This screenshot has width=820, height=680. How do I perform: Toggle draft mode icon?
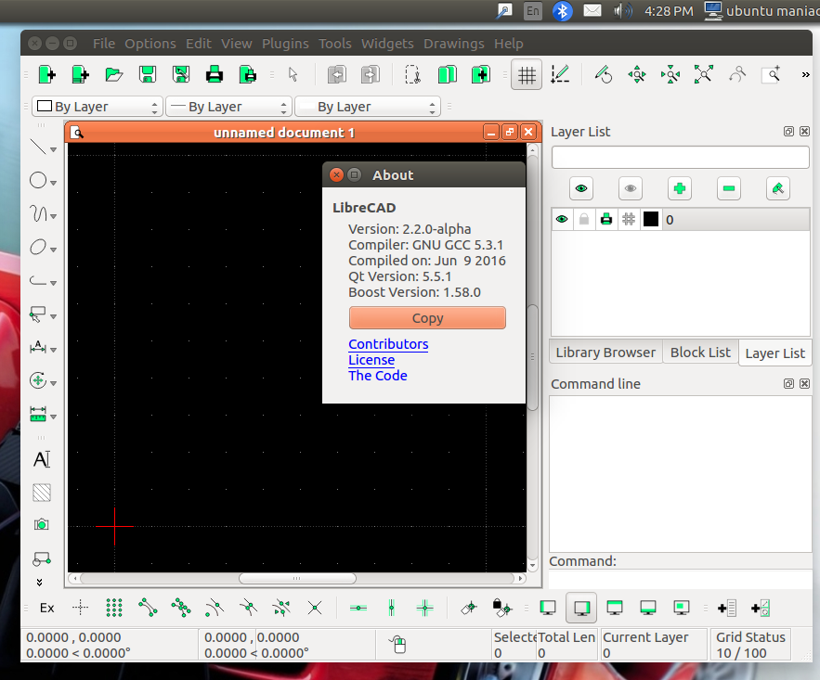(x=560, y=75)
